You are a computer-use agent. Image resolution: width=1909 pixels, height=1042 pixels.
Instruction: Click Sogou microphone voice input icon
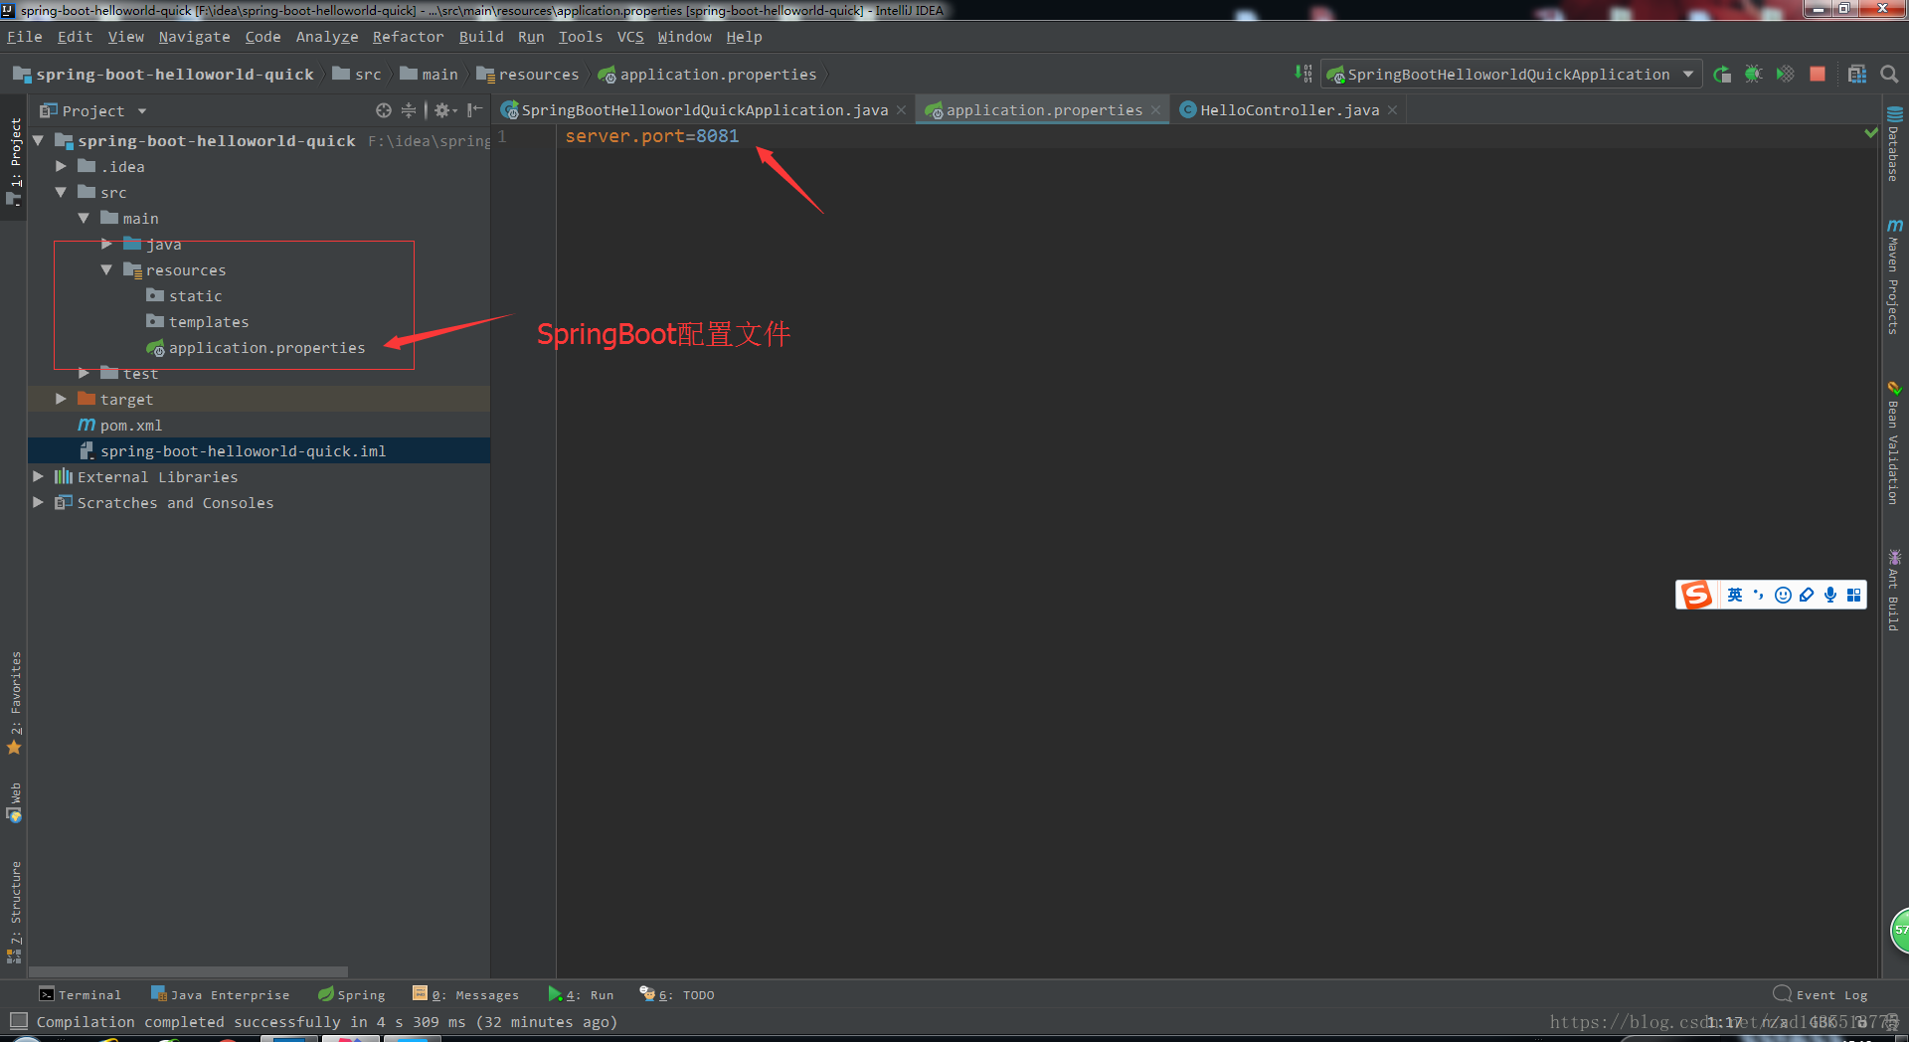coord(1830,595)
